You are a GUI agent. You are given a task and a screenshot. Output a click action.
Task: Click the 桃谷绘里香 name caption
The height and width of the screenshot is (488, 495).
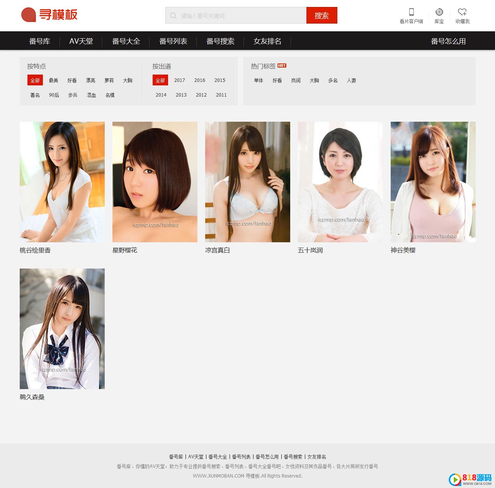[x=35, y=250]
